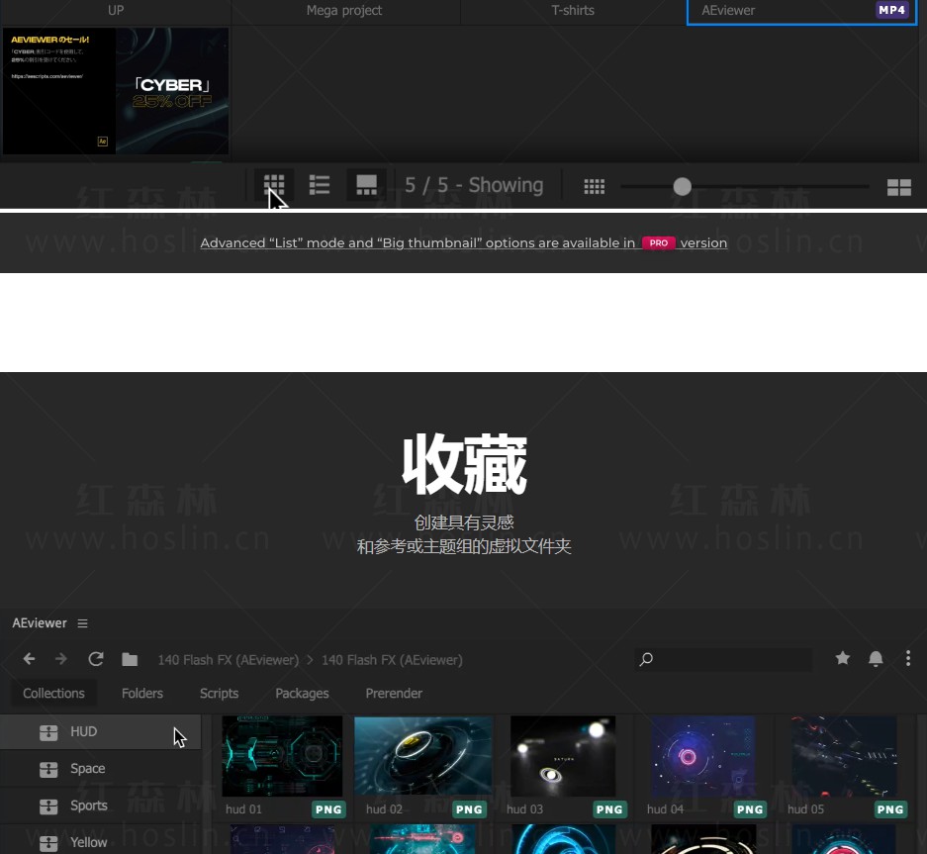Switch to list view mode icon
This screenshot has width=927, height=854.
(x=320, y=185)
